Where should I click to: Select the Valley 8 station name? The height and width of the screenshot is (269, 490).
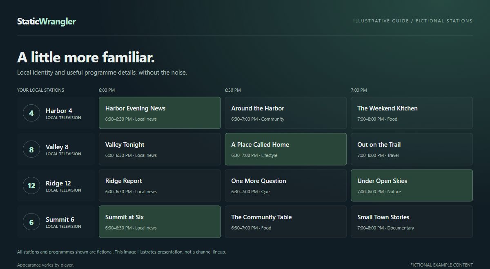[57, 147]
